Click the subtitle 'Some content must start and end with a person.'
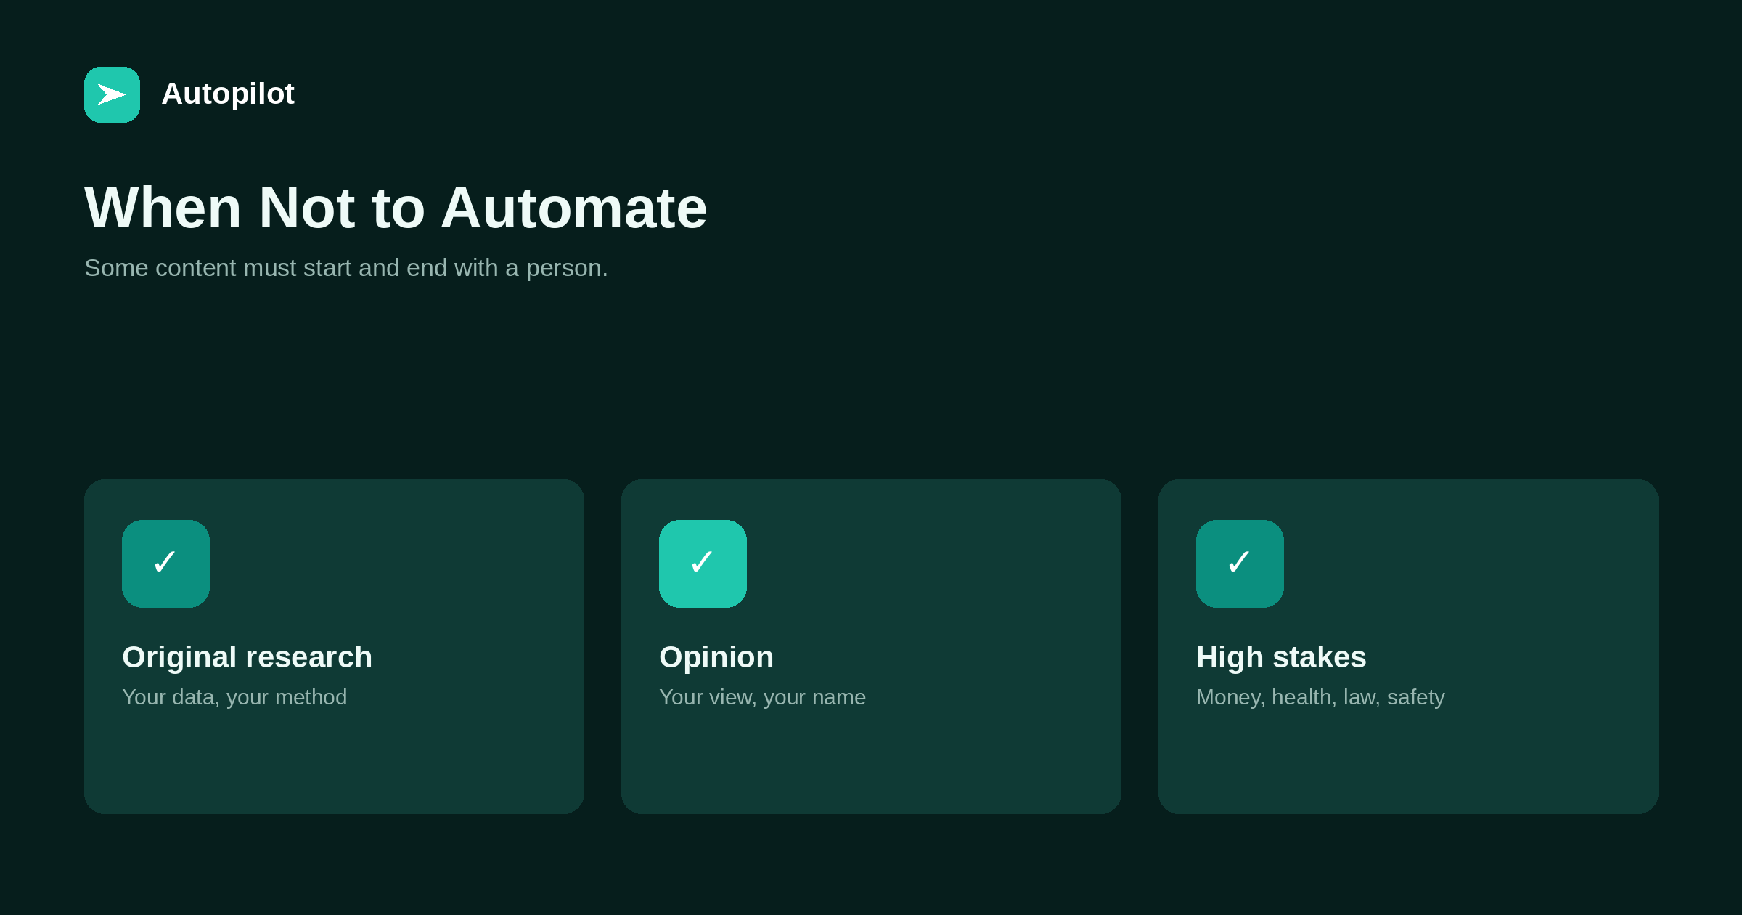This screenshot has width=1742, height=915. click(x=346, y=268)
